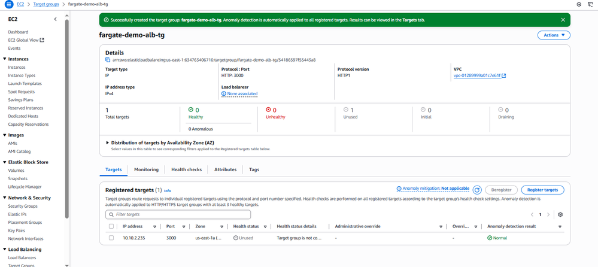
Task: Refresh the registered targets table
Action: (x=477, y=190)
